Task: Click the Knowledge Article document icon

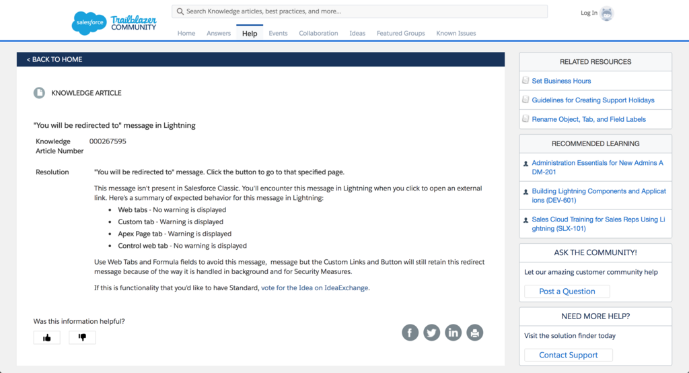Action: coord(39,93)
